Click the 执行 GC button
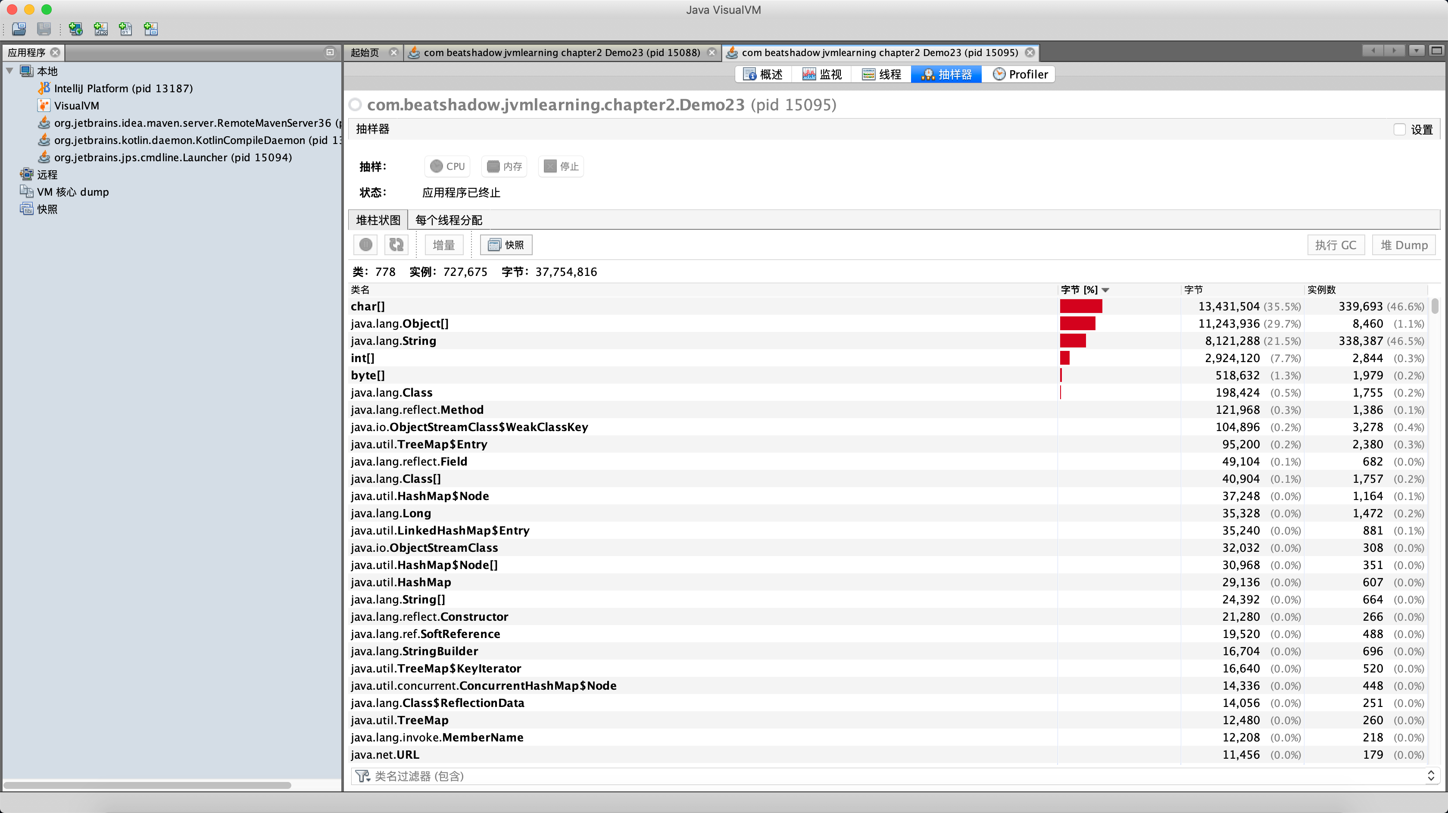1448x813 pixels. pos(1336,244)
